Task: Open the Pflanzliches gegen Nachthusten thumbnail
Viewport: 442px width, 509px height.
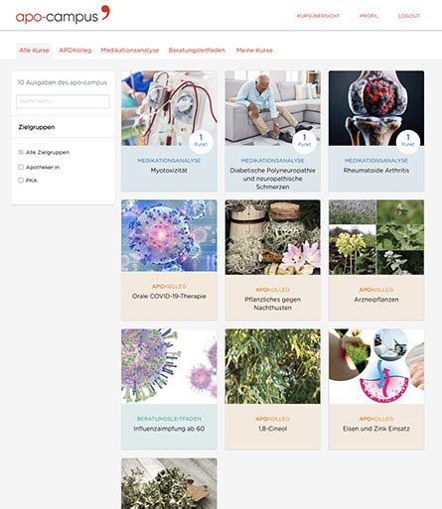Action: pos(273,237)
